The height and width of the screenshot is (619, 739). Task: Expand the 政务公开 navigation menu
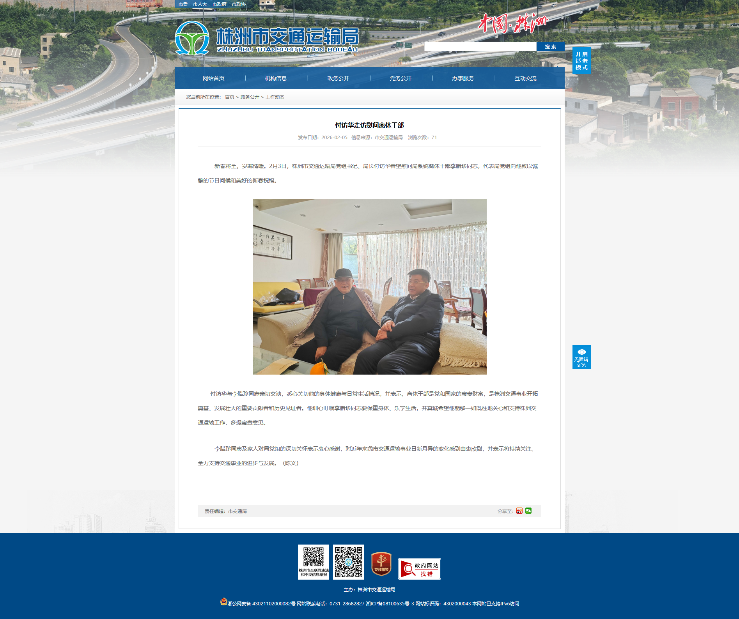[x=338, y=78]
